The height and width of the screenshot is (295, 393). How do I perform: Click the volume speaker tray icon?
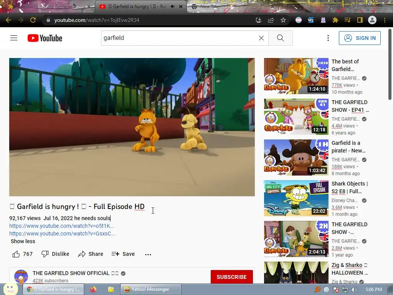[354, 290]
